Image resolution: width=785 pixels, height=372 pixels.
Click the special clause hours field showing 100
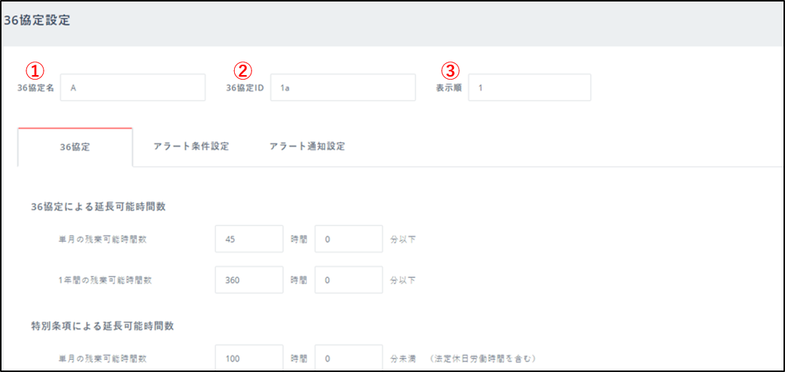point(249,358)
